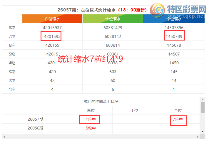Click value 1450789 in 7粒 row

click(174, 36)
